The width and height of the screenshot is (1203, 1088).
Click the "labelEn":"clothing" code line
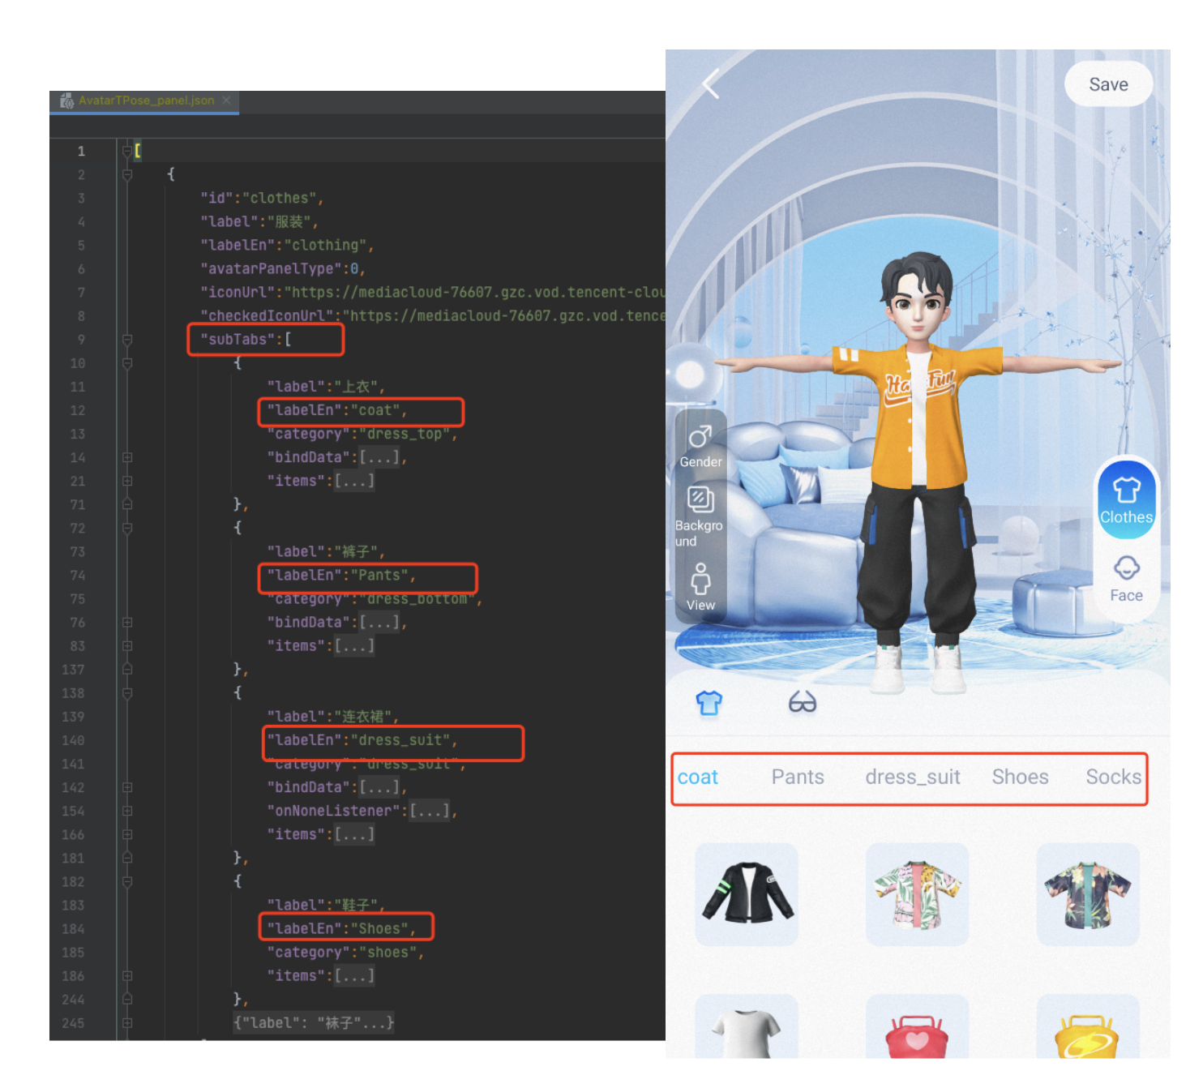tap(287, 245)
